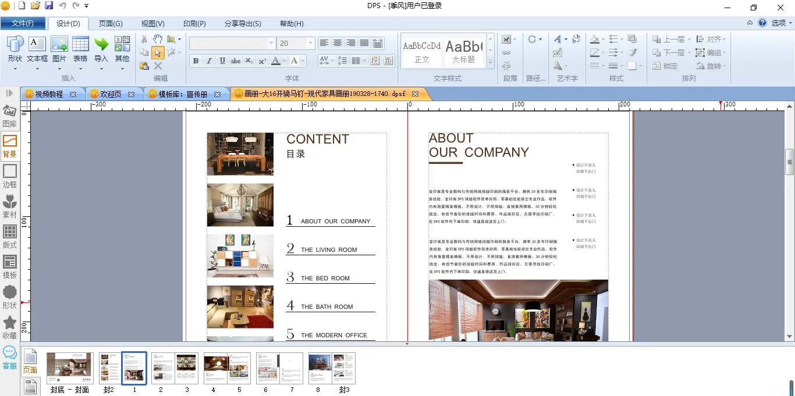This screenshot has width=795, height=396.
Task: Open the font size dropdown showing 20
Action: click(x=310, y=44)
